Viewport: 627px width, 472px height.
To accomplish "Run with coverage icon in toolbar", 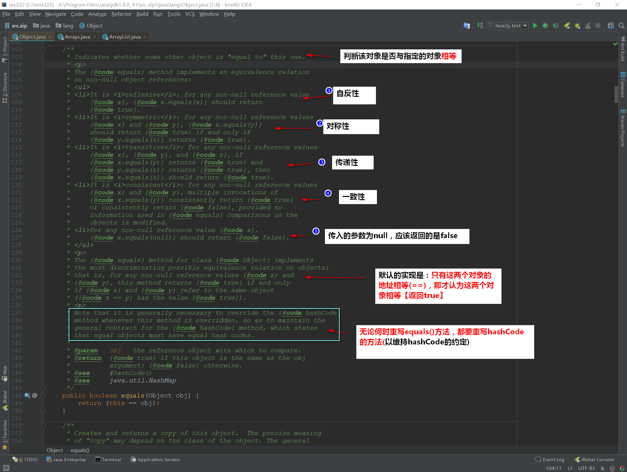I will point(556,26).
